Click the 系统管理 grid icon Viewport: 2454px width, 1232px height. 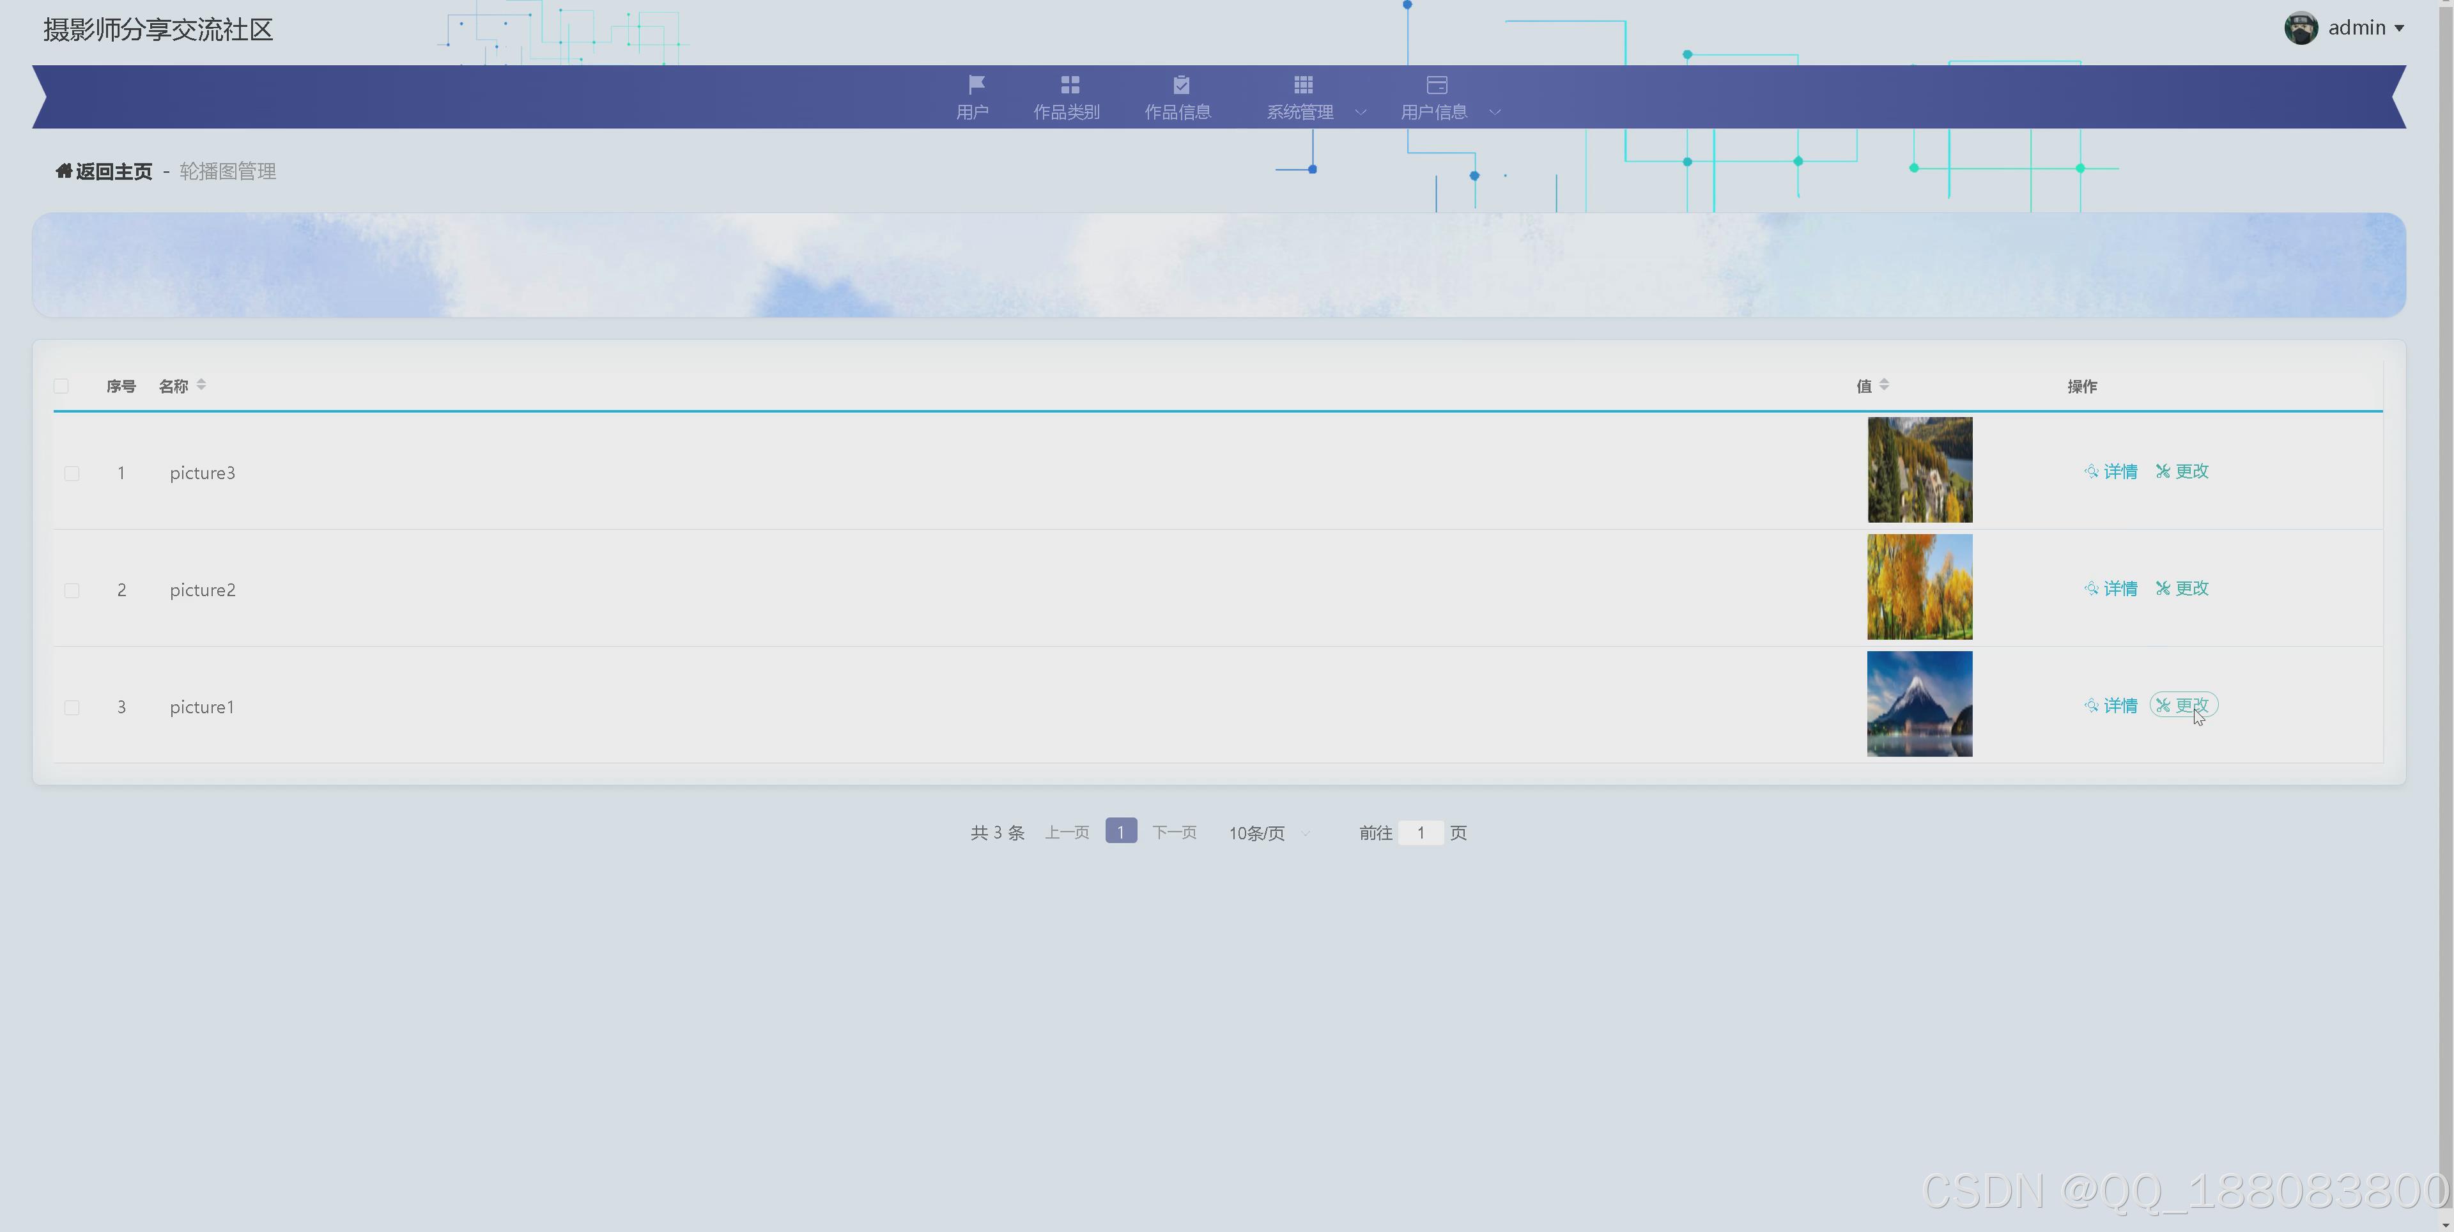tap(1302, 84)
